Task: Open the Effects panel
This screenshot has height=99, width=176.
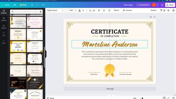Action: pos(116,10)
